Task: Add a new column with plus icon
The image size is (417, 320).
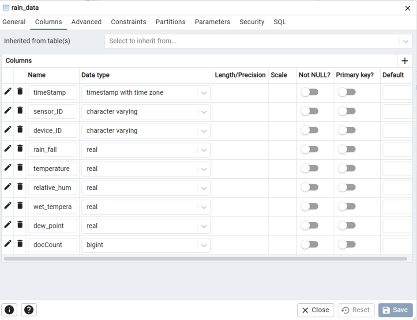Action: 405,61
